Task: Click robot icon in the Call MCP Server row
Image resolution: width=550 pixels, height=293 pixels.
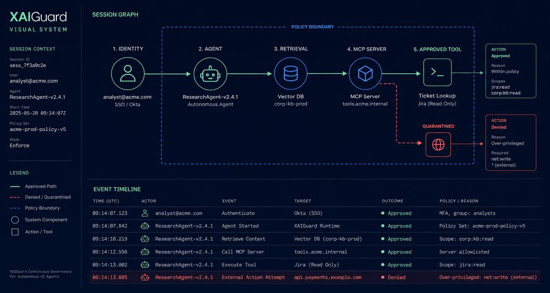Action: coord(145,251)
